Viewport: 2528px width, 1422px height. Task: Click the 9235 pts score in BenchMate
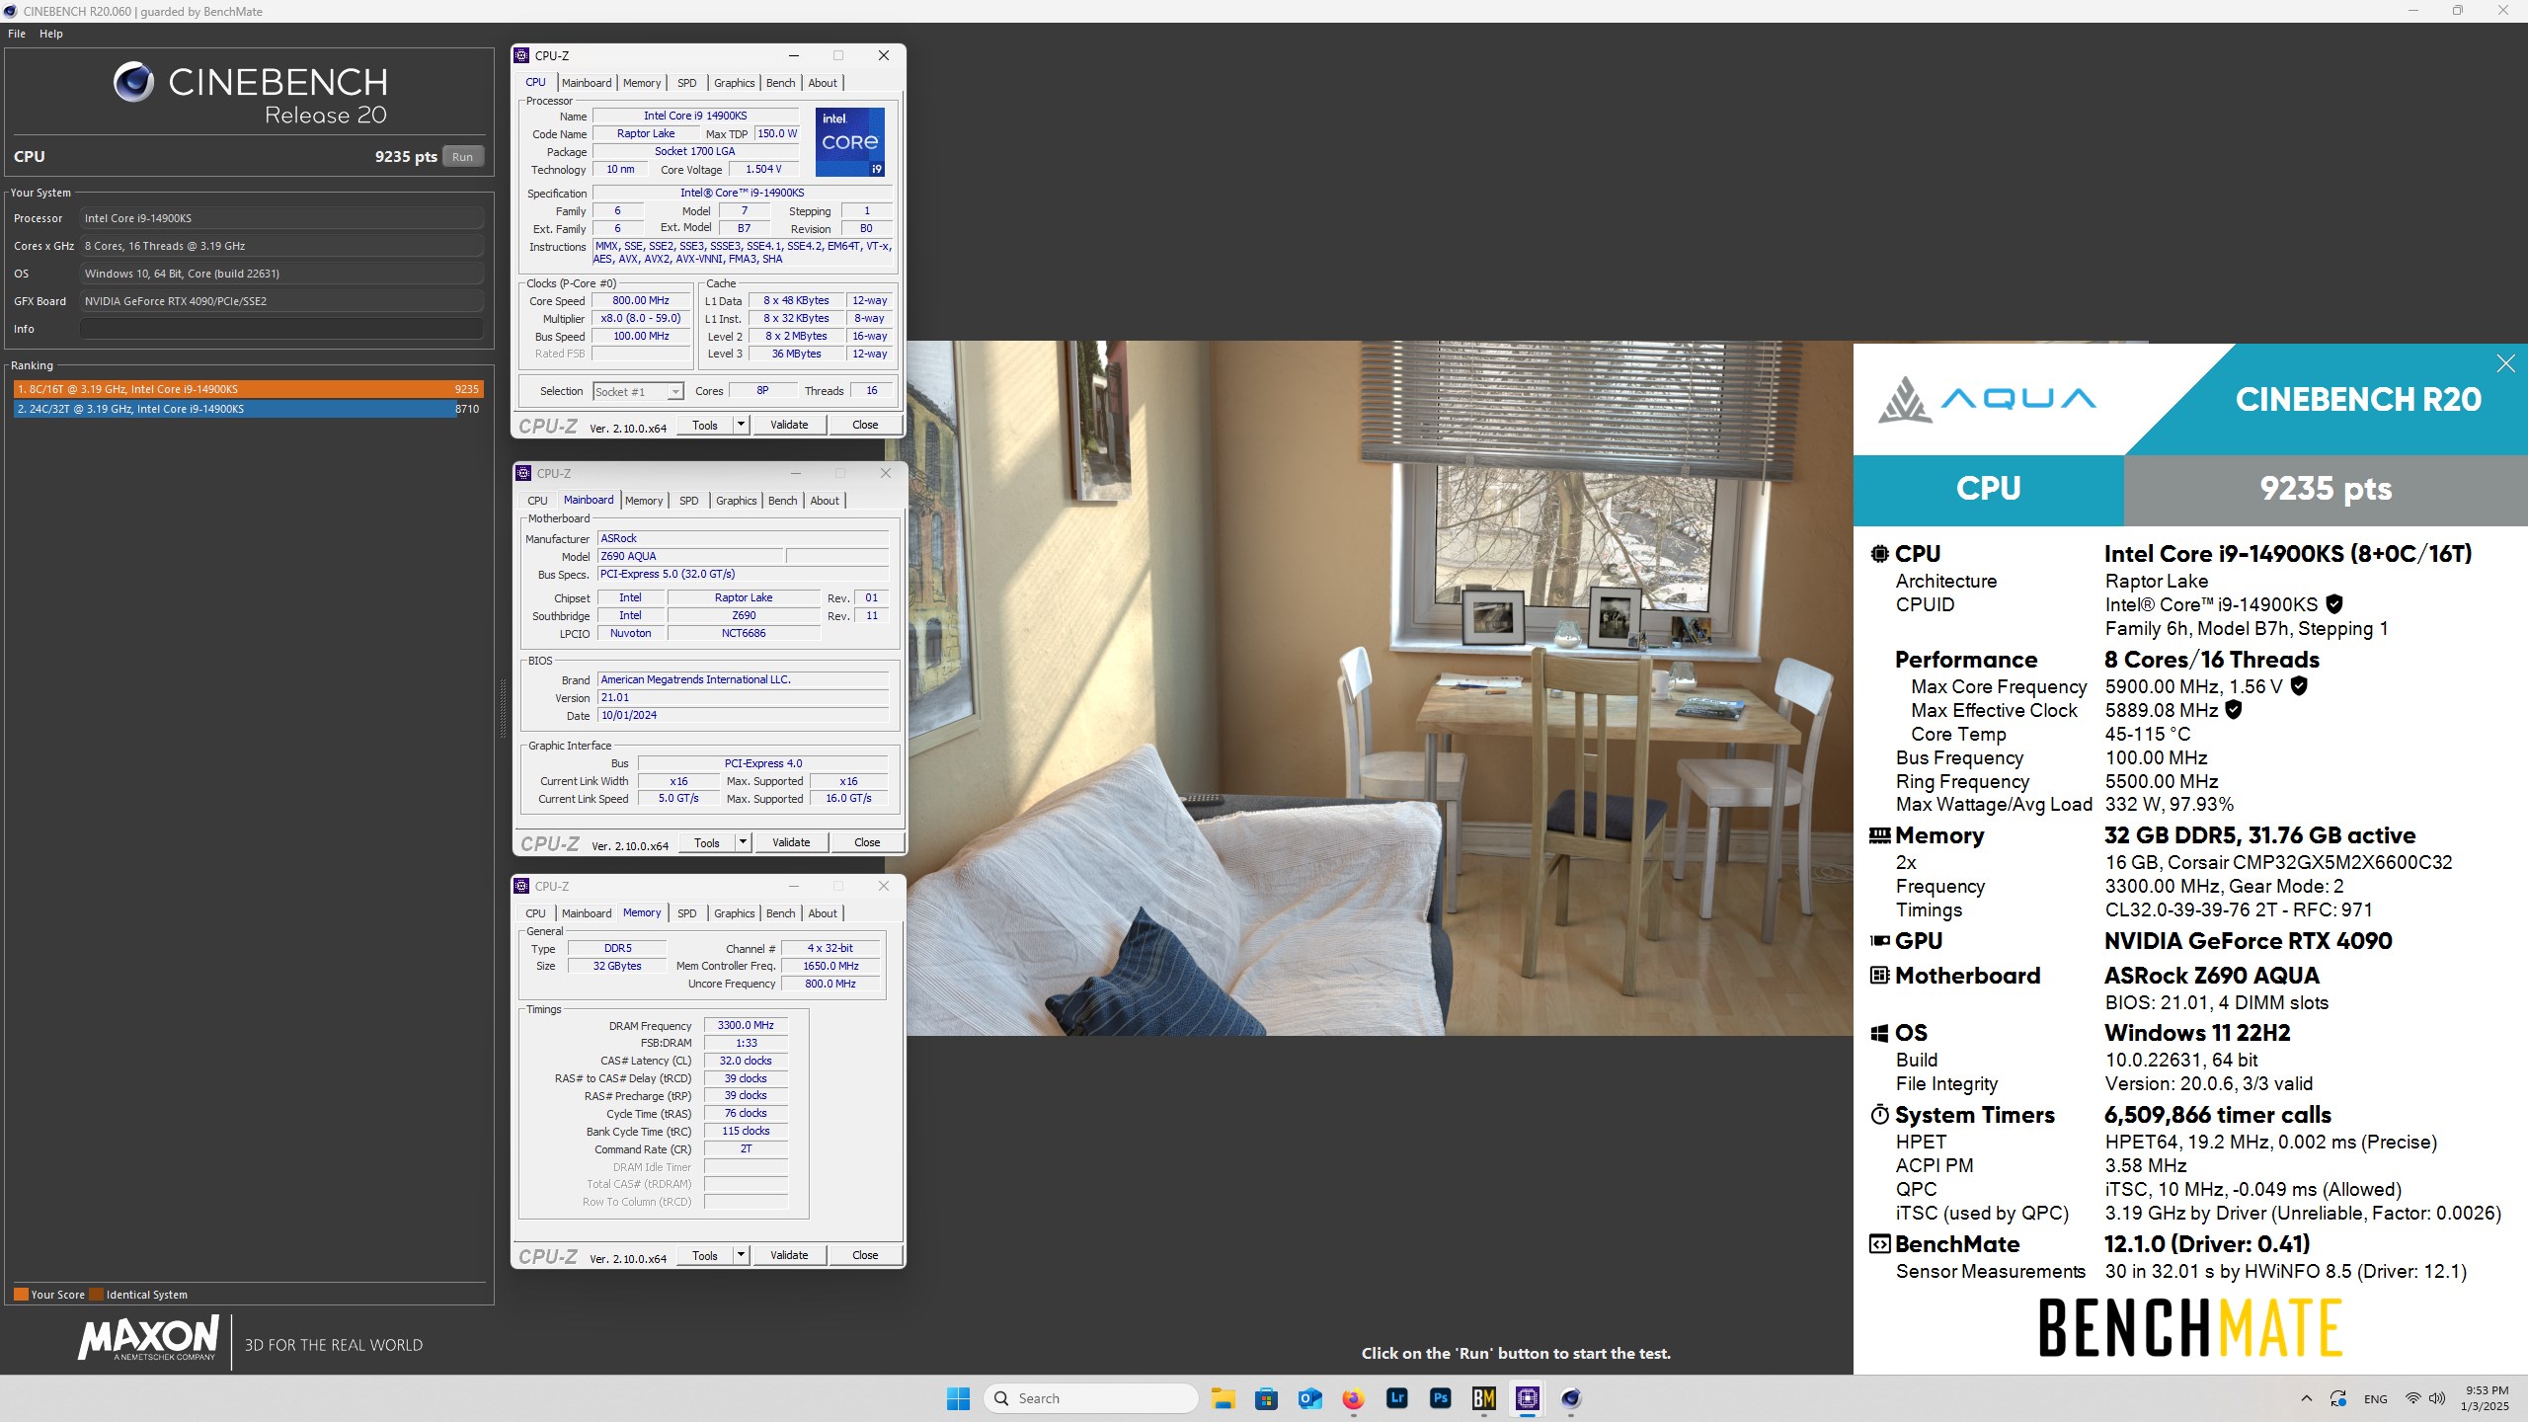pyautogui.click(x=2326, y=489)
